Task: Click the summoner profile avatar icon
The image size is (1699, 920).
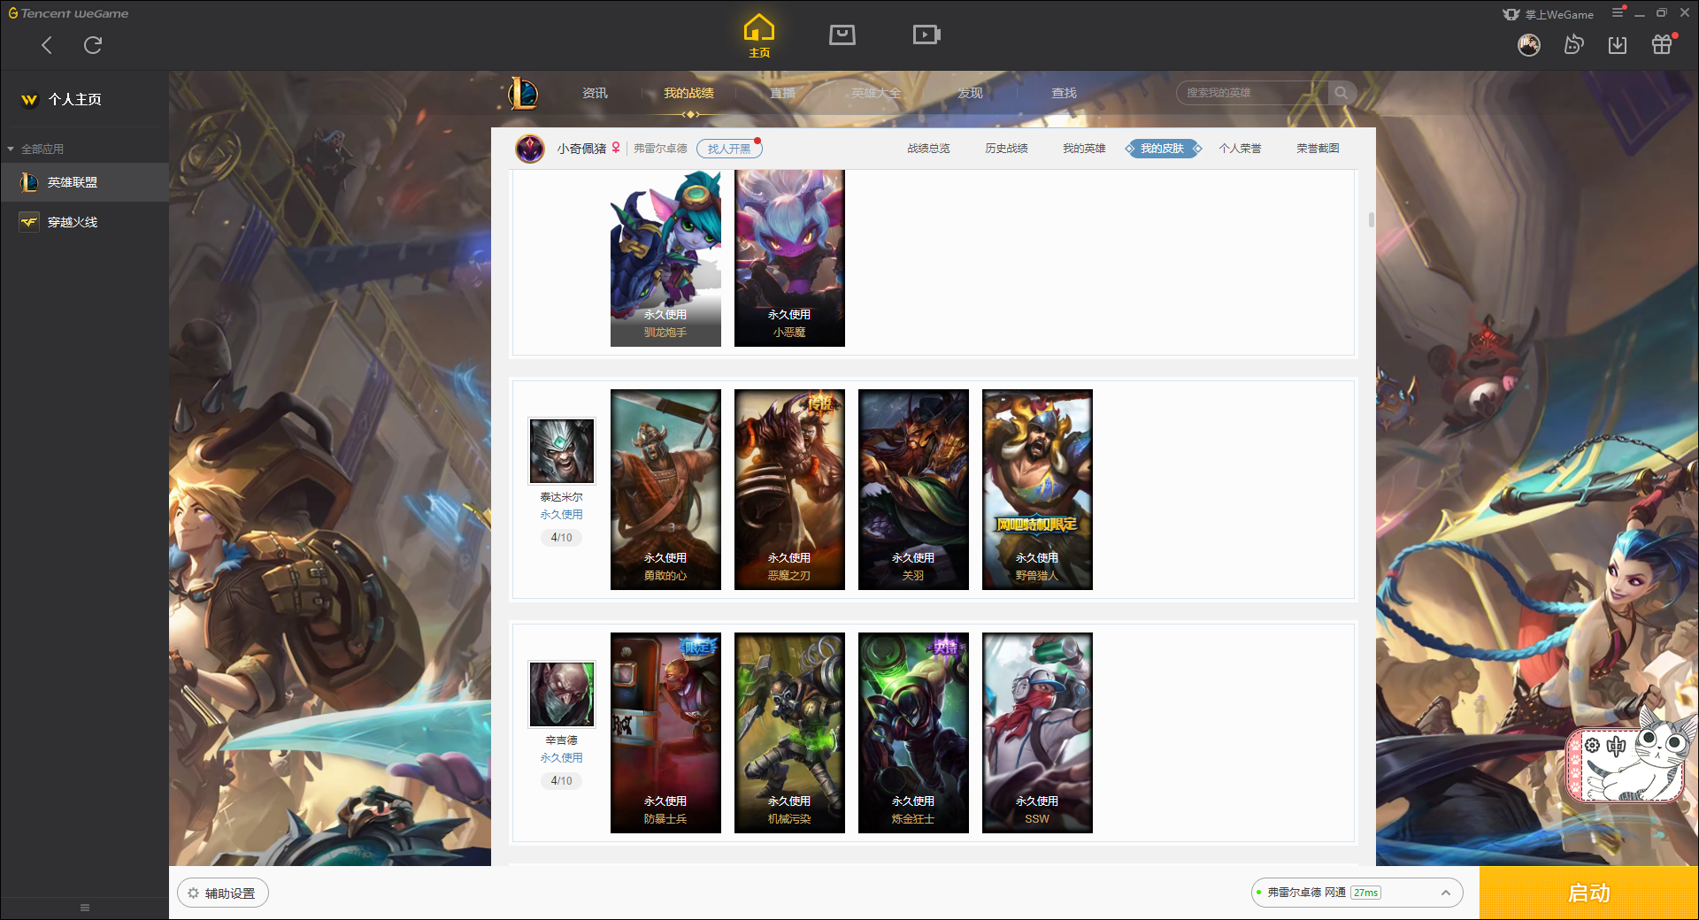Action: click(530, 149)
